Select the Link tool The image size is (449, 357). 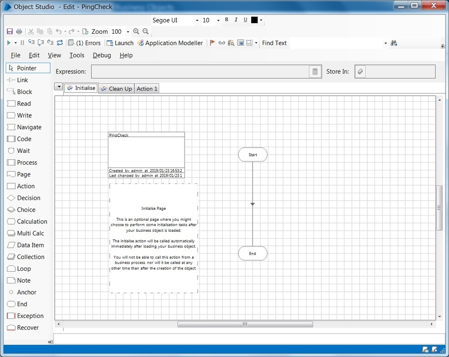(18, 80)
